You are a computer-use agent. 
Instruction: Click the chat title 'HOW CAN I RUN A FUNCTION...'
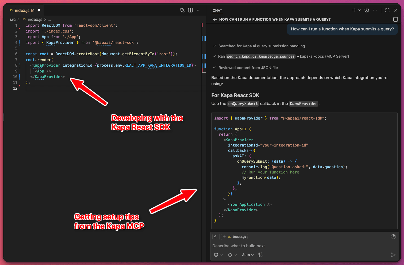pos(275,19)
